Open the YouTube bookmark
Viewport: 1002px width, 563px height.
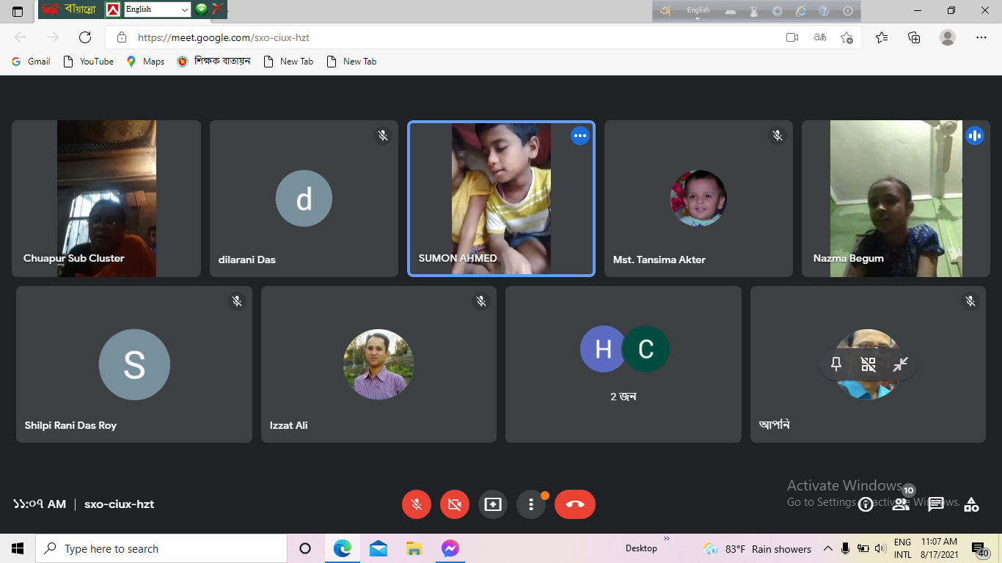89,62
